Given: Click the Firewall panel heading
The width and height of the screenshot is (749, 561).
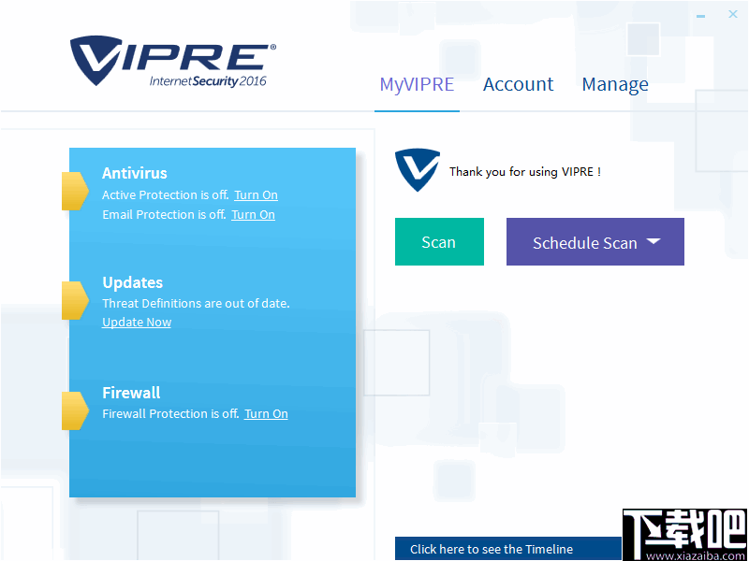Looking at the screenshot, I should (131, 393).
